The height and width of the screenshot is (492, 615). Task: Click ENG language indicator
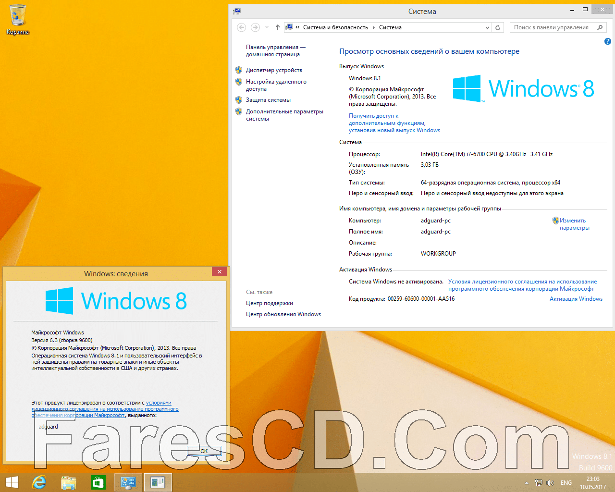tap(566, 483)
